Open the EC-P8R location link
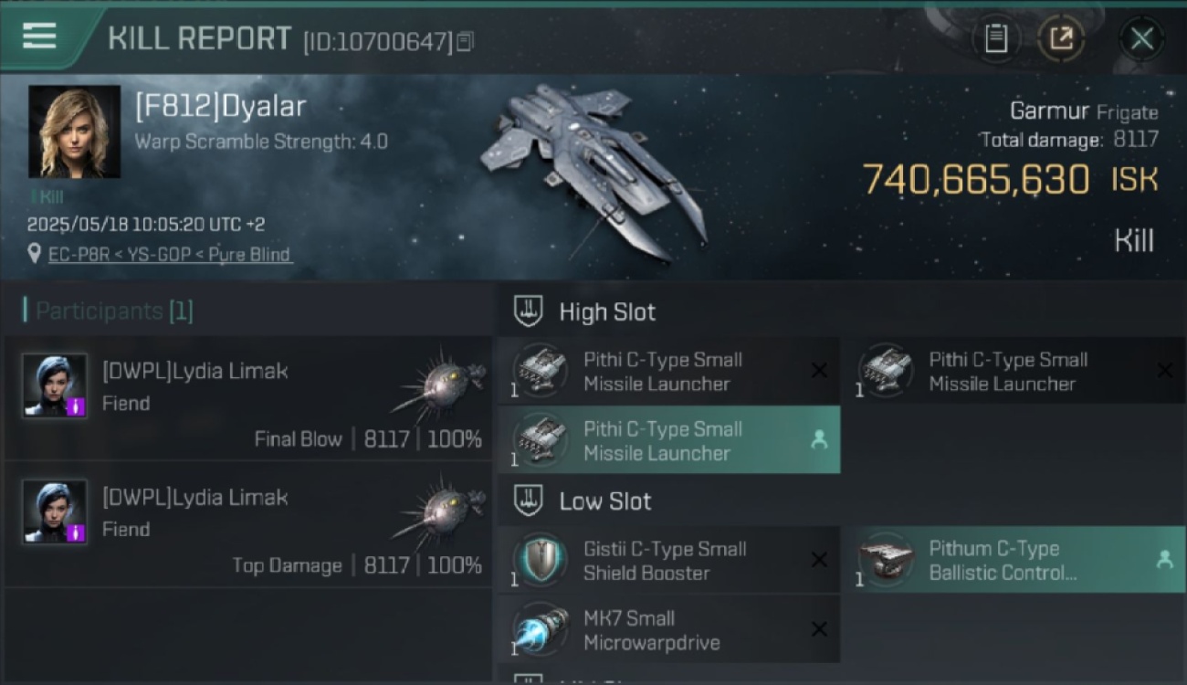Screen dimensions: 1187x685 click(170, 254)
